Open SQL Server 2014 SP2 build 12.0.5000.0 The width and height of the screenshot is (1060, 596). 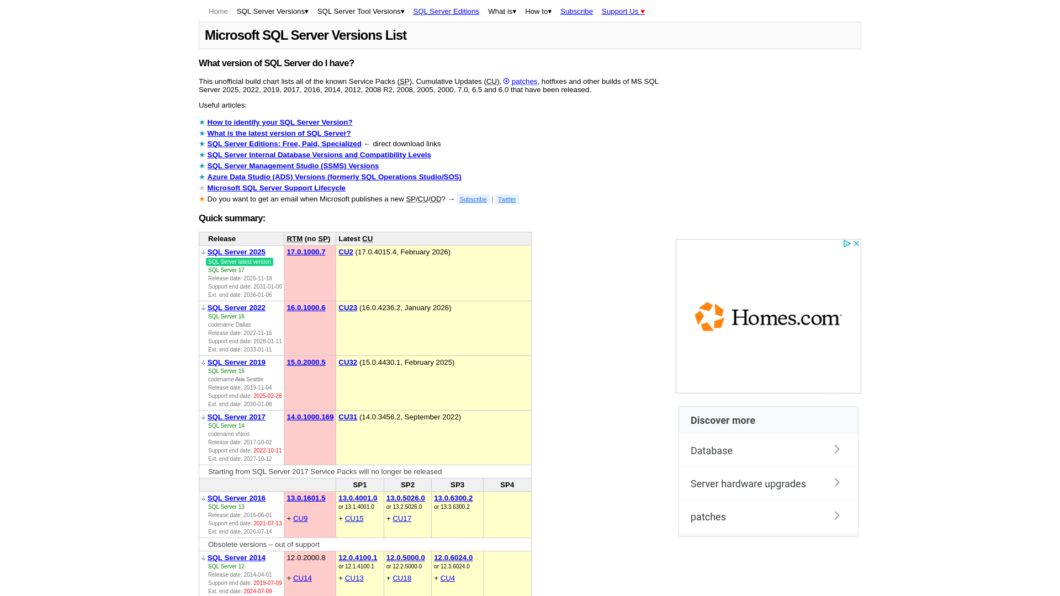[406, 558]
